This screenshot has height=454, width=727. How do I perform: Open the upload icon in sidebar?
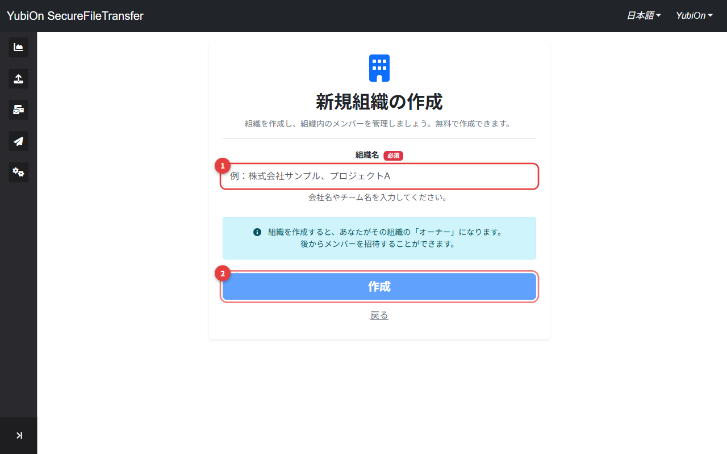click(18, 78)
